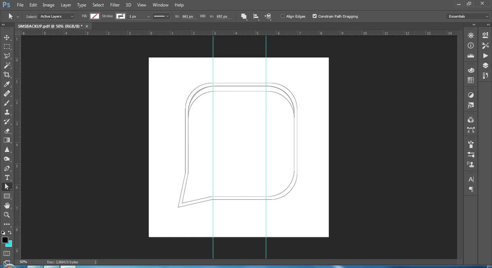Open the Layers panel icon
Screen dimensions: 492x268
485,66
